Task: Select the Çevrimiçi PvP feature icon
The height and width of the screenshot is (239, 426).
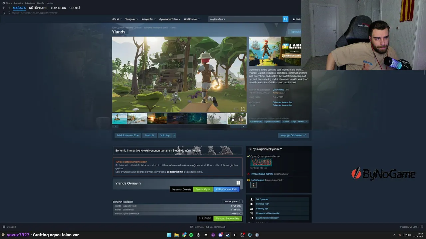Action: [x=252, y=204]
